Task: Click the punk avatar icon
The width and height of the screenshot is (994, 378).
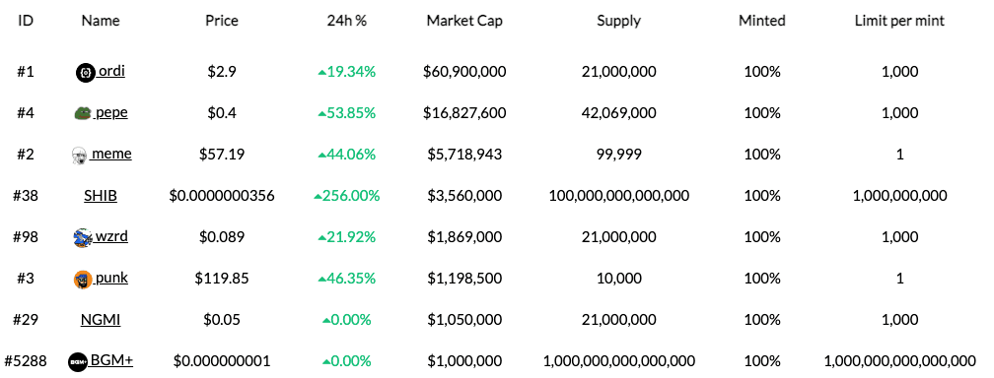Action: pos(83,279)
